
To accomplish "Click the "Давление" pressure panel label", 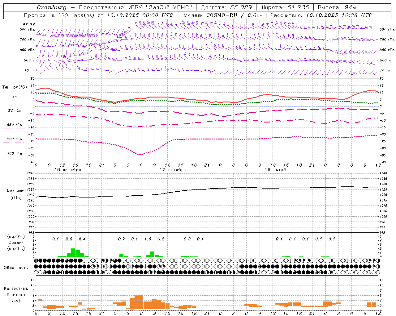I will pyautogui.click(x=16, y=191).
